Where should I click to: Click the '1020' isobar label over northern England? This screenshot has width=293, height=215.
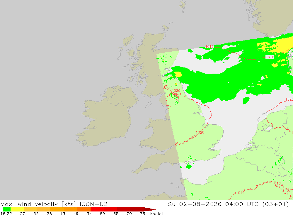[176, 91]
